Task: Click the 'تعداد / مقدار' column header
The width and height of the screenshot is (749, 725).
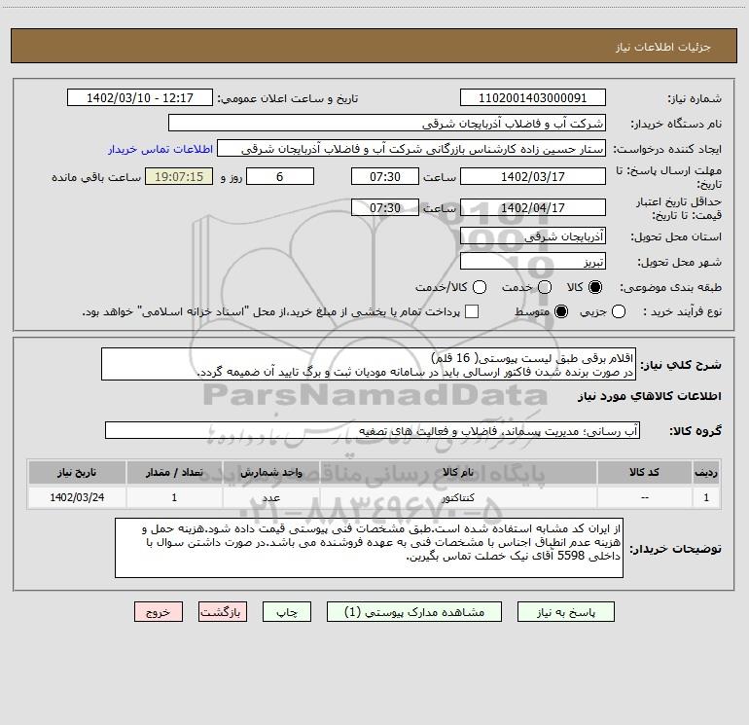Action: pos(174,473)
